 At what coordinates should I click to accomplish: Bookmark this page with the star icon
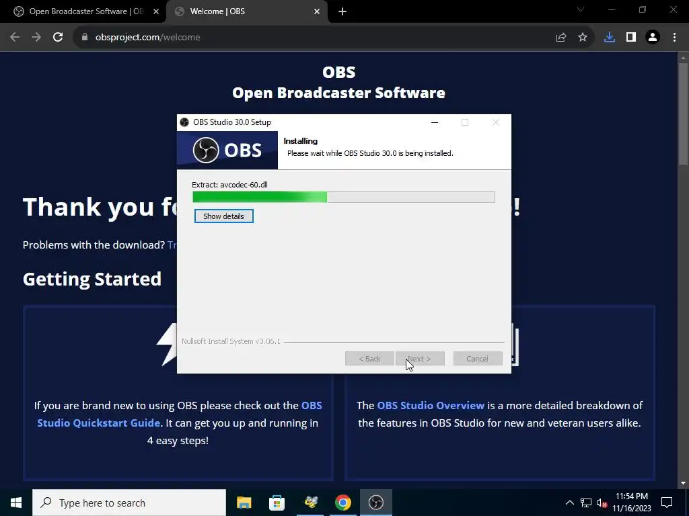click(x=583, y=38)
